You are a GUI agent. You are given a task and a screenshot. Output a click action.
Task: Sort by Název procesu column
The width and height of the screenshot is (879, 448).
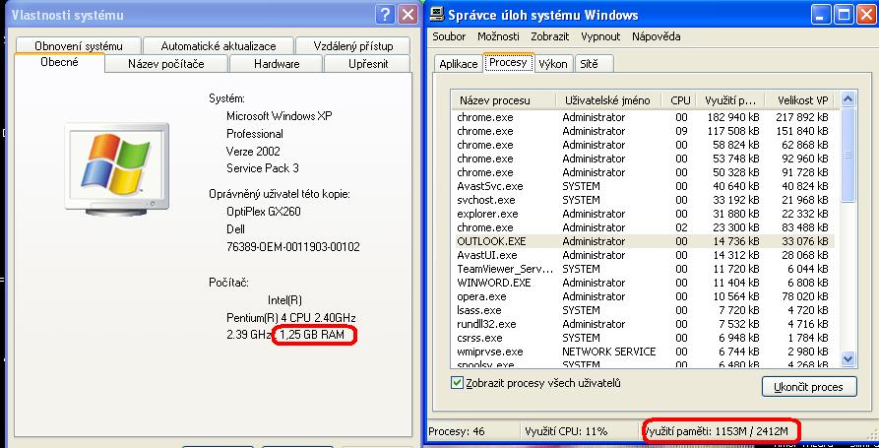(504, 100)
